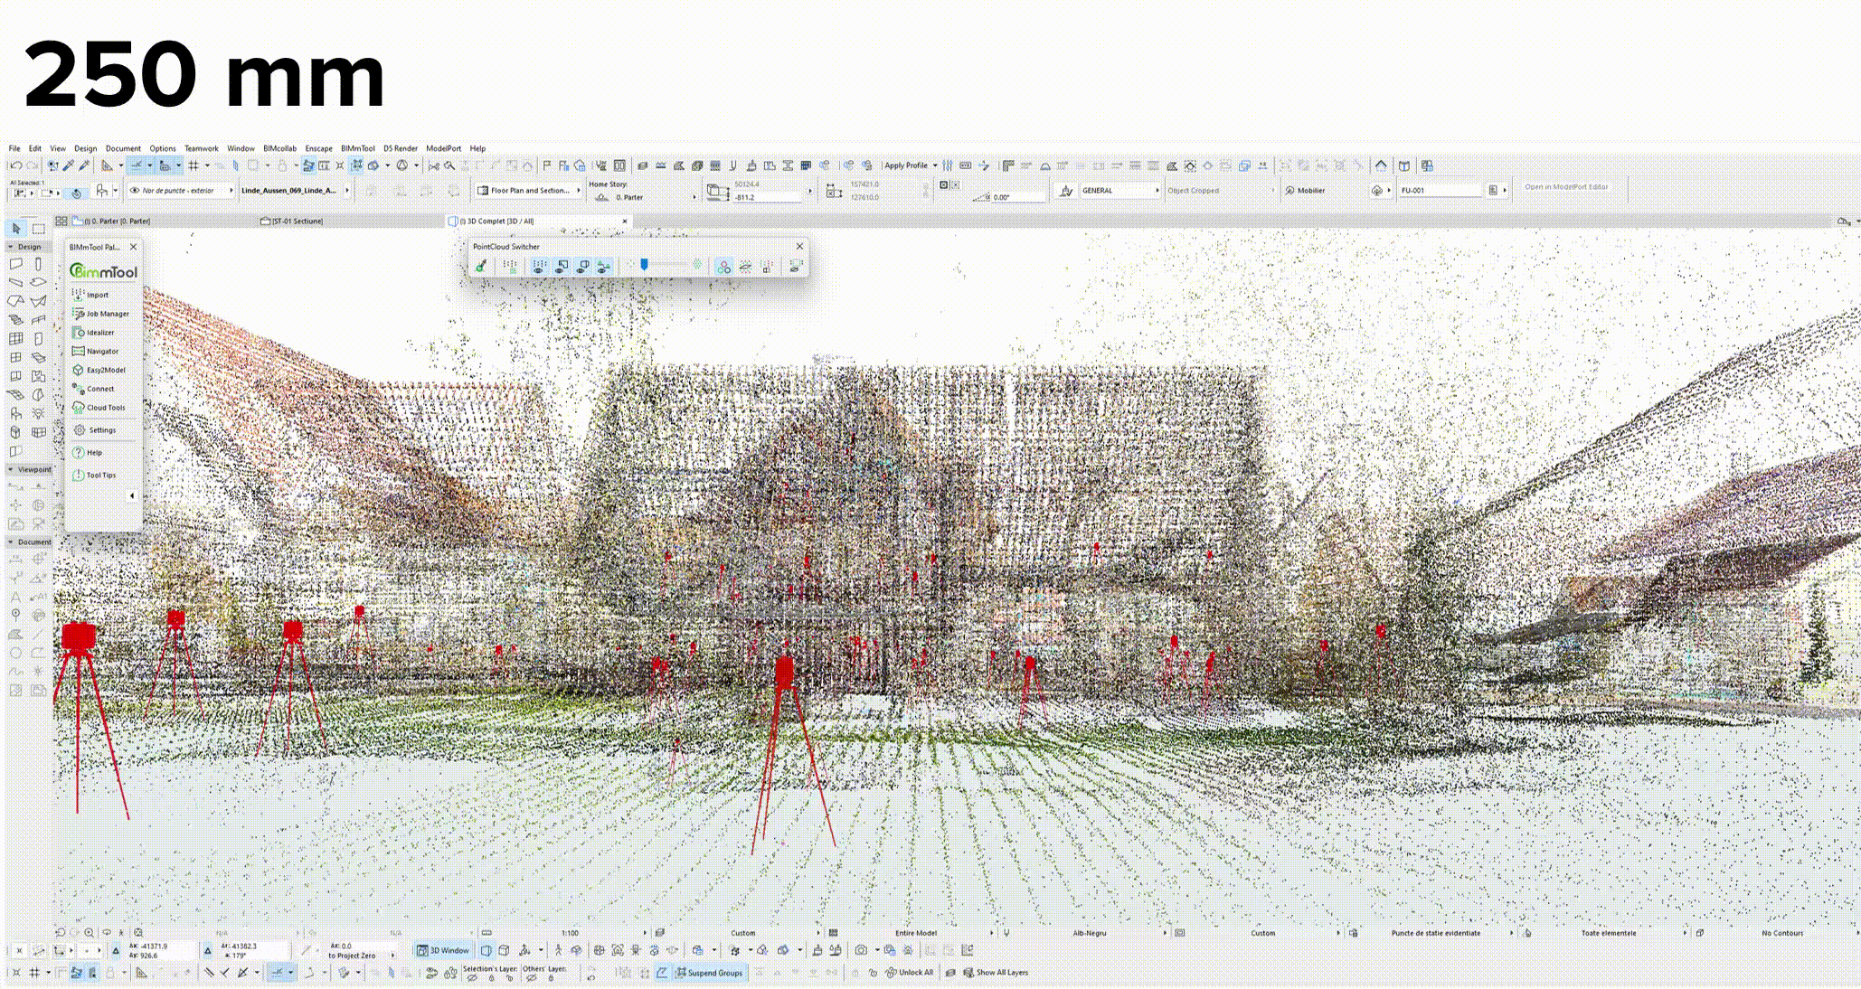Select the Marquee tool in the toolbox
This screenshot has width=1861, height=989.
[38, 229]
